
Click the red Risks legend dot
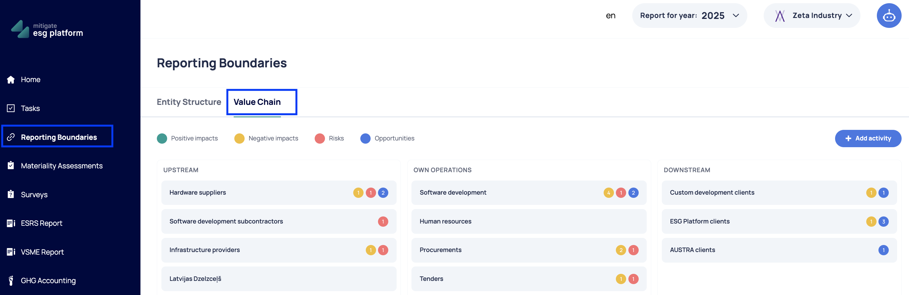tap(320, 138)
